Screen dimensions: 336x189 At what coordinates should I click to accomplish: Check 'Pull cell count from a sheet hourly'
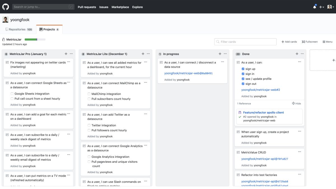(12, 99)
